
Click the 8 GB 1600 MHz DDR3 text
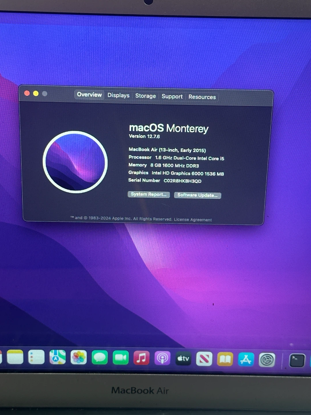coord(175,166)
